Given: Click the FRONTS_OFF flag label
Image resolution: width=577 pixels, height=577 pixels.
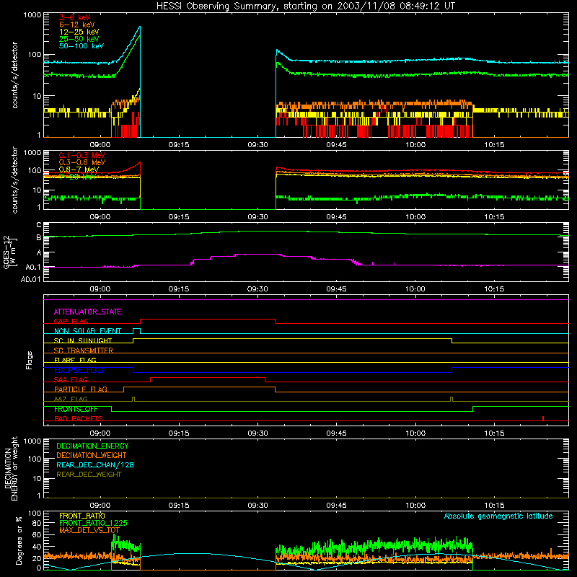Looking at the screenshot, I should coord(76,409).
